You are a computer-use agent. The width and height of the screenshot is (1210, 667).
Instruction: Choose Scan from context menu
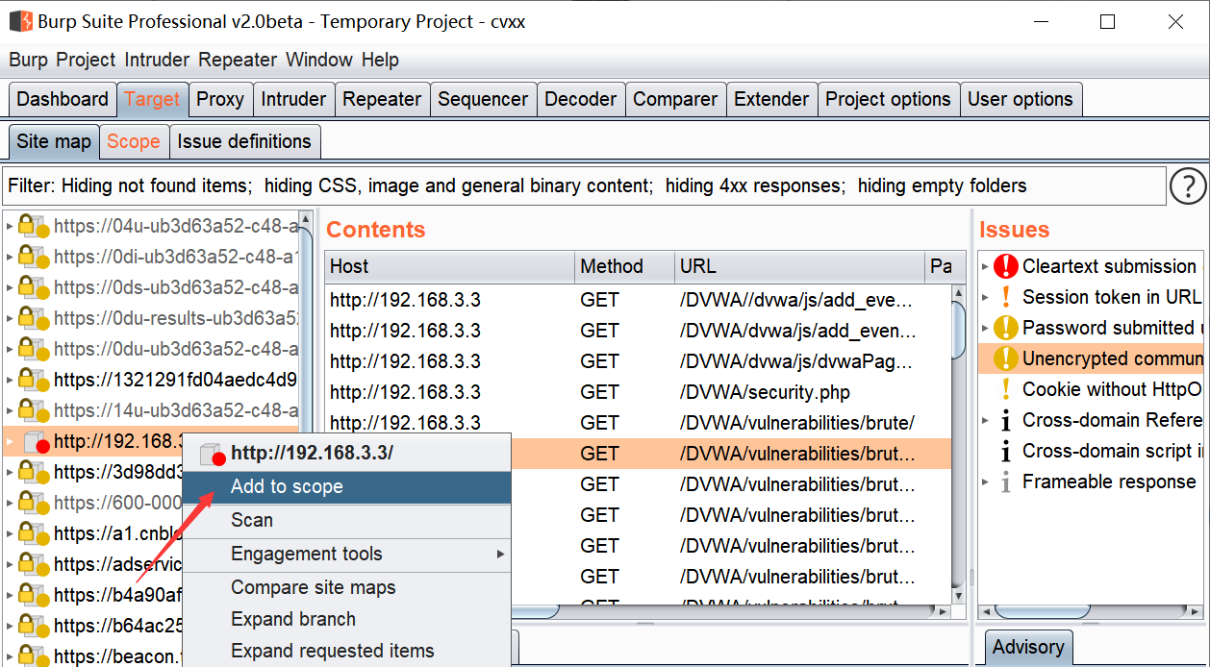(346, 520)
